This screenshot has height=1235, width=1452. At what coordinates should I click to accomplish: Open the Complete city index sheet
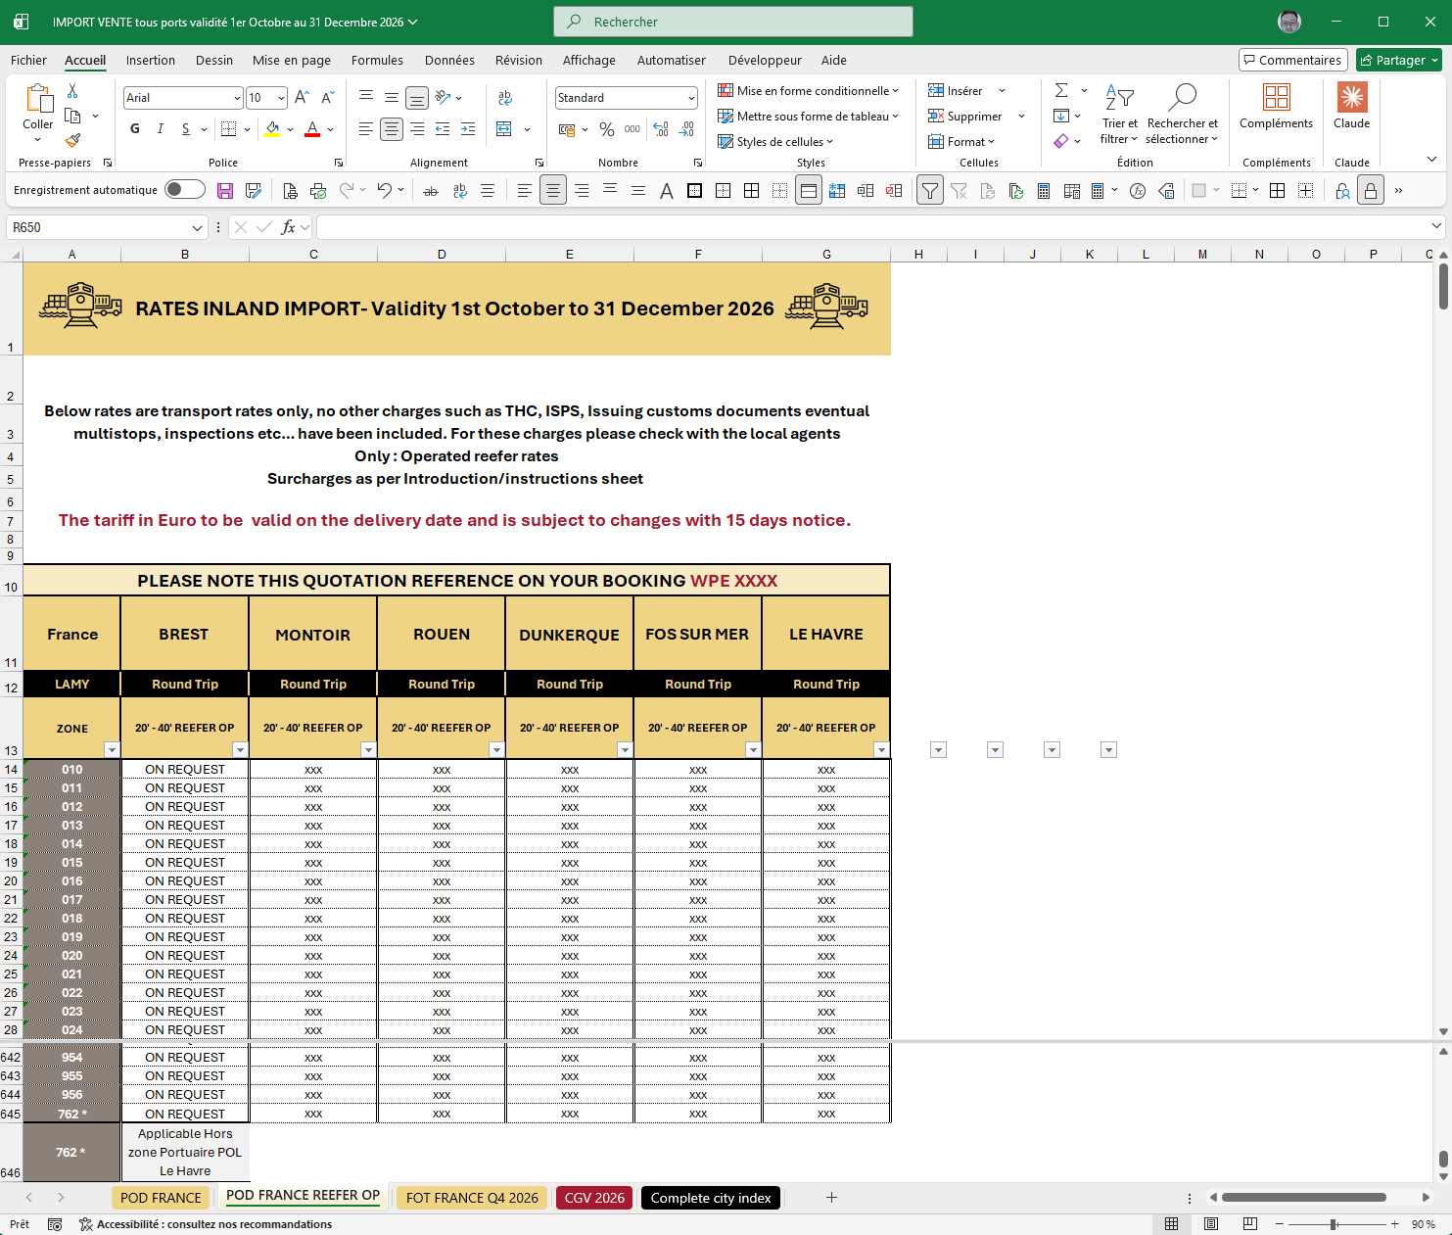tap(711, 1198)
